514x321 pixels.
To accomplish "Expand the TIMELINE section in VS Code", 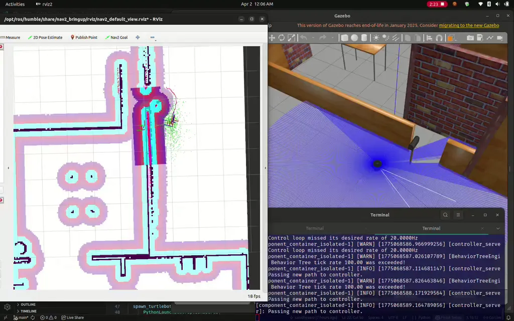I will click(27, 311).
